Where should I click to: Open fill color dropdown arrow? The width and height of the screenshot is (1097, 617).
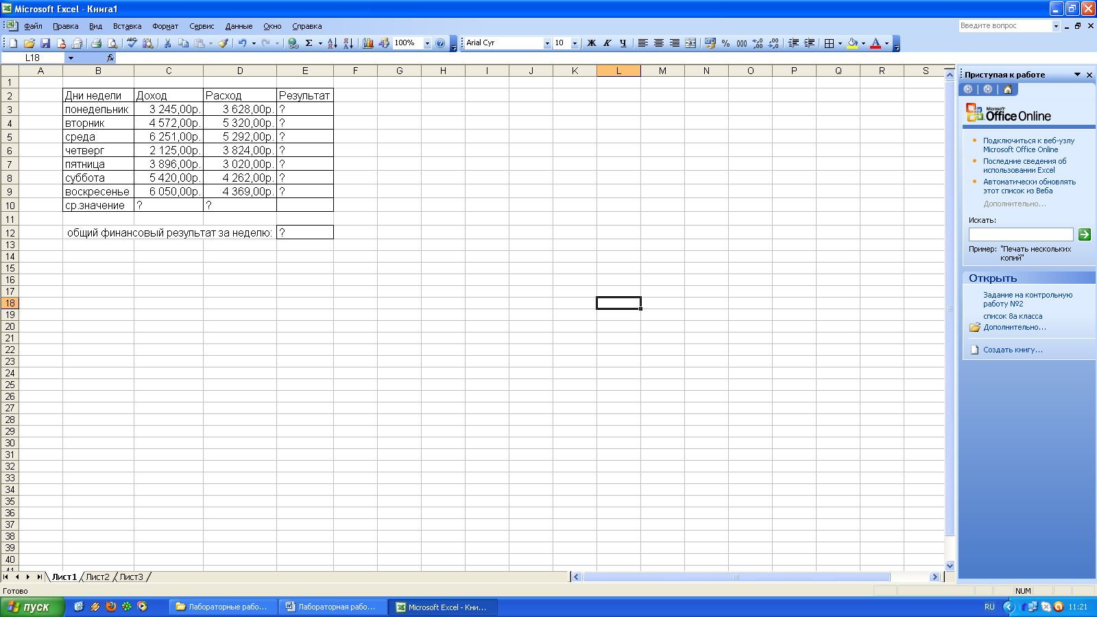(863, 43)
